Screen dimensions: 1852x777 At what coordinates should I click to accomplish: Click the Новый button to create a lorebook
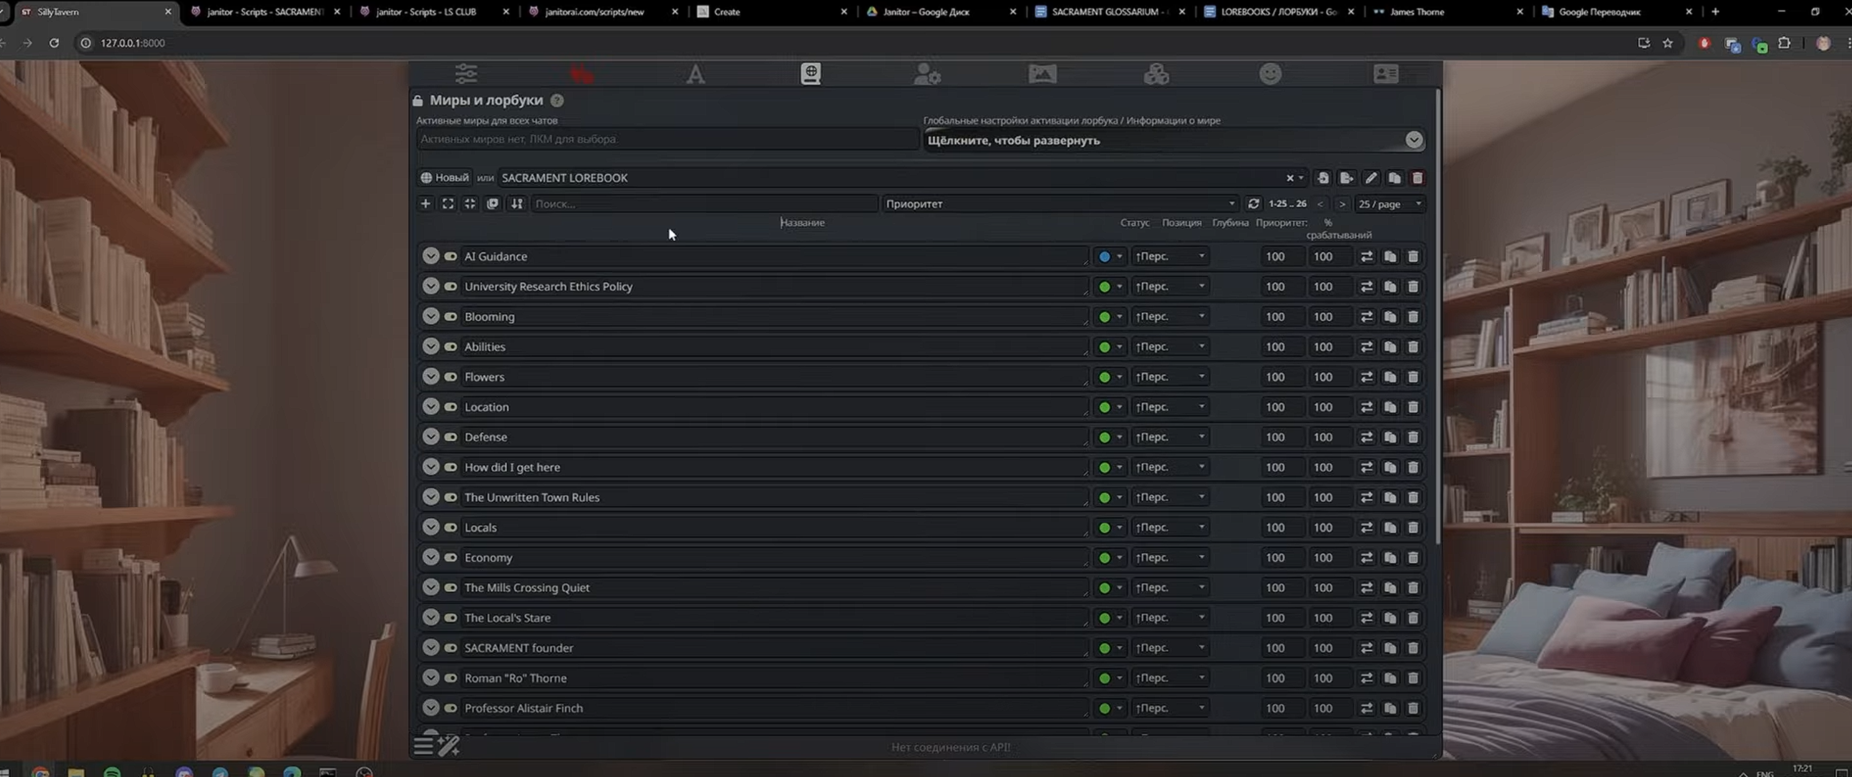point(444,179)
